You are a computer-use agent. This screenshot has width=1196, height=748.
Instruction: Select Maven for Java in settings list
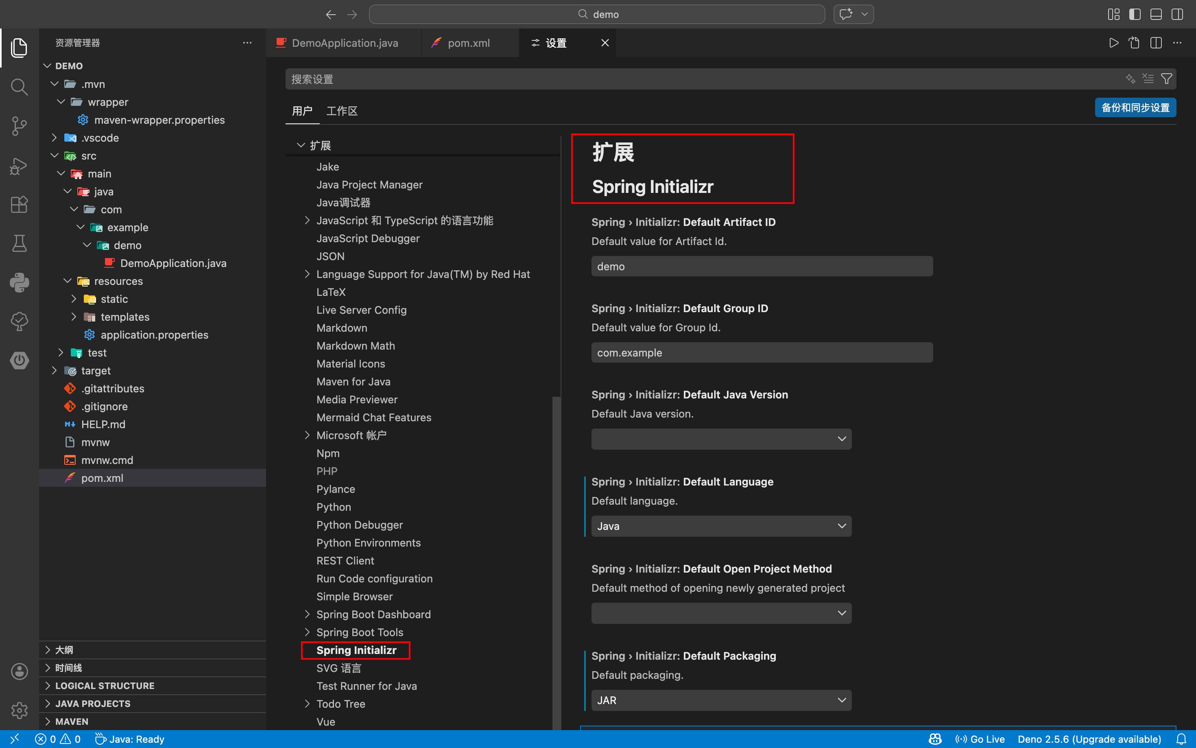coord(354,381)
